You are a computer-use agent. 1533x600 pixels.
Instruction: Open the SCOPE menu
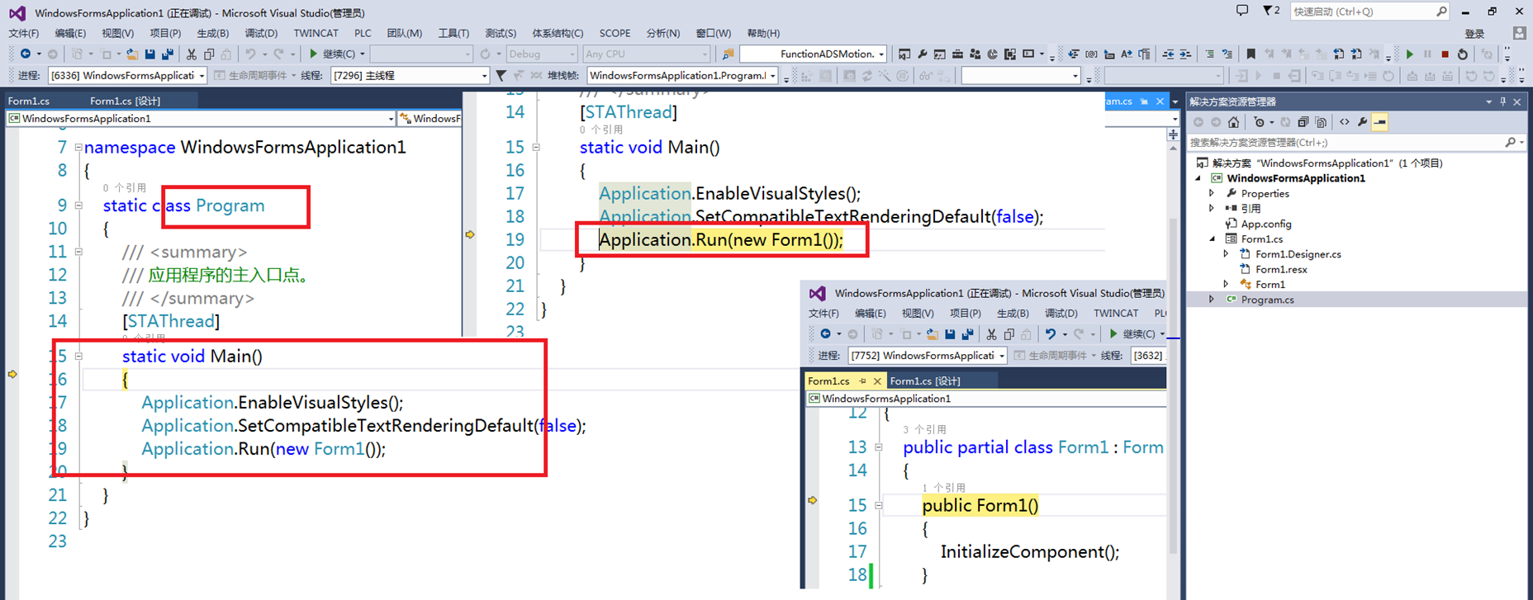pos(615,33)
